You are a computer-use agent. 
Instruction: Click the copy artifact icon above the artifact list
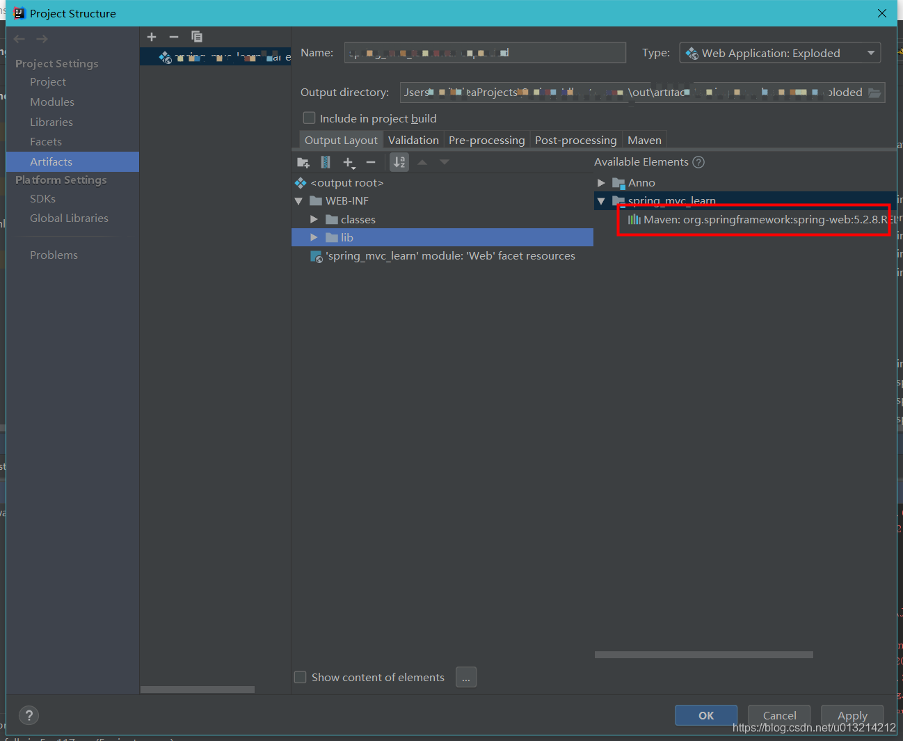click(x=197, y=36)
